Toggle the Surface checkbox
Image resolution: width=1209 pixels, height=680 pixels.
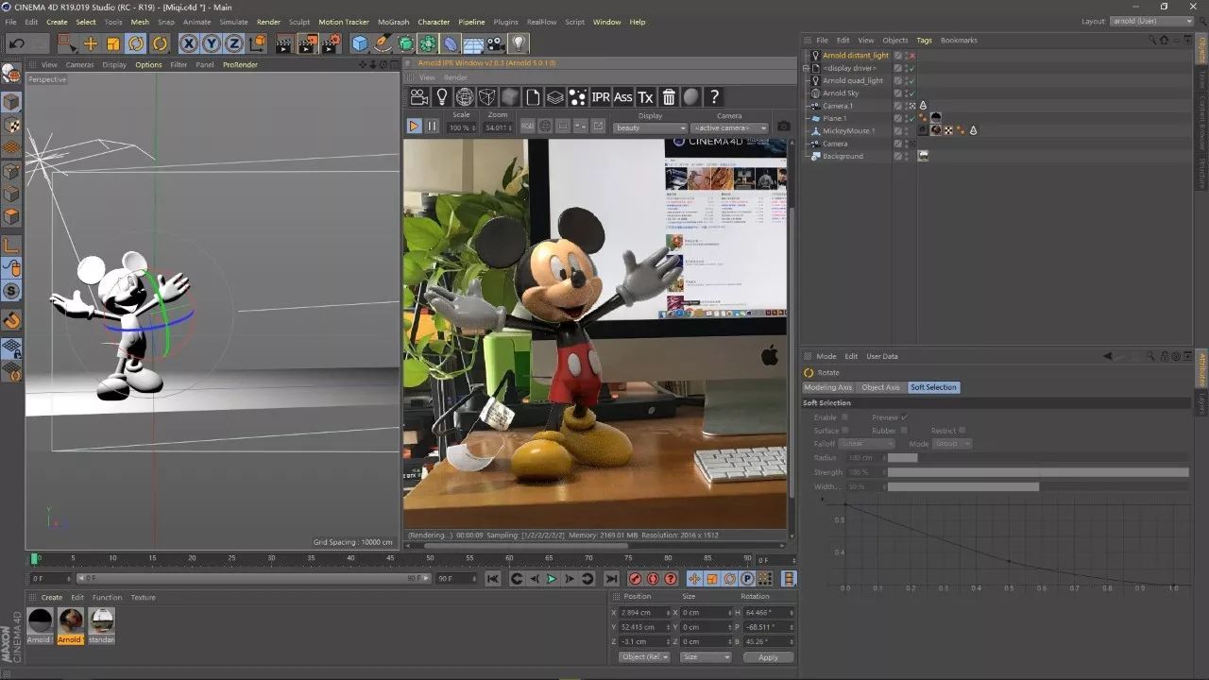[844, 430]
